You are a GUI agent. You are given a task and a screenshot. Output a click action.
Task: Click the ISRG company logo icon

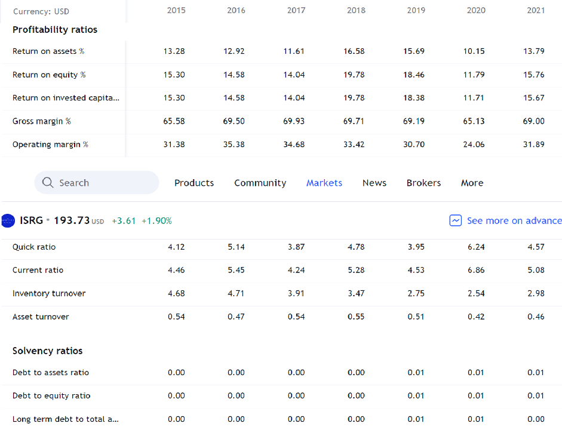tap(8, 220)
